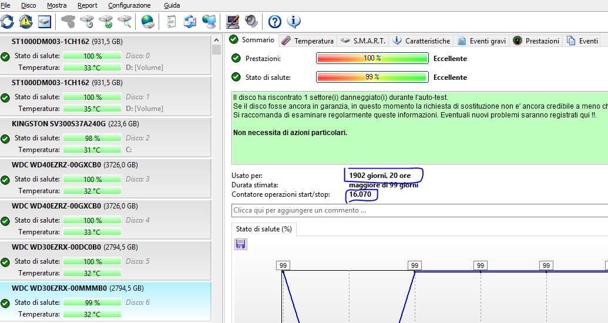This screenshot has width=608, height=323.
Task: Select the Stato di salute (%) chart tab
Action: pos(264,229)
